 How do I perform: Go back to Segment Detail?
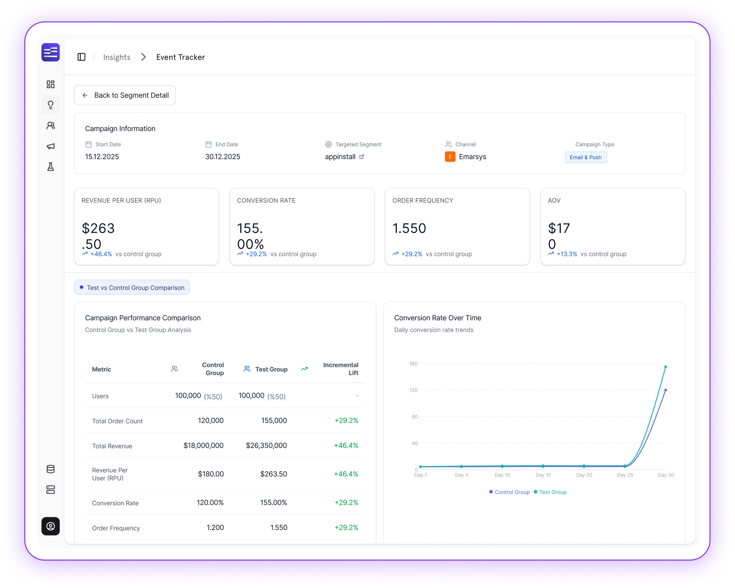pyautogui.click(x=125, y=95)
